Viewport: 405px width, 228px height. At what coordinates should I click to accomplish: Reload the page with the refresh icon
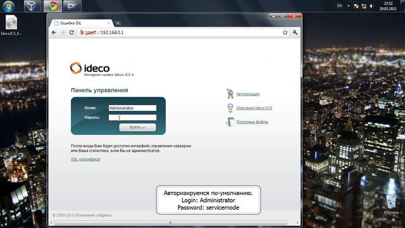[72, 32]
